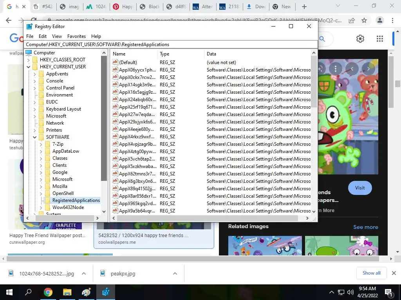Screen dimensions: 401x300
Task: Click the Computer root icon in tree
Action: 29,53
